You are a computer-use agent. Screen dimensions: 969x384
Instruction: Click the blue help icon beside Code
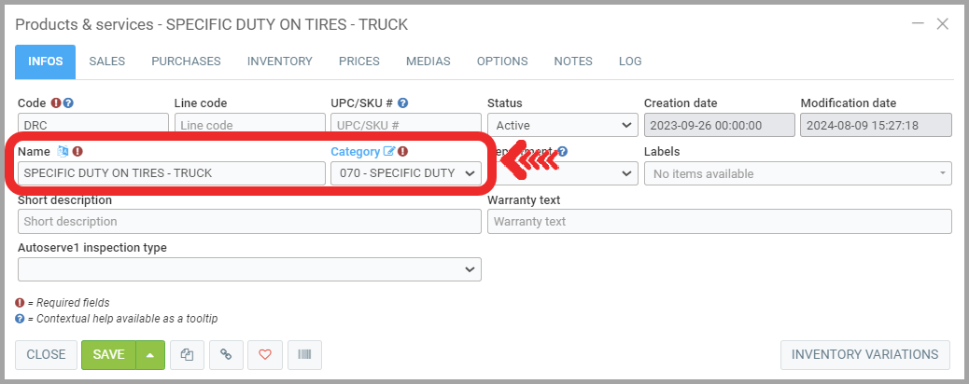pos(68,103)
